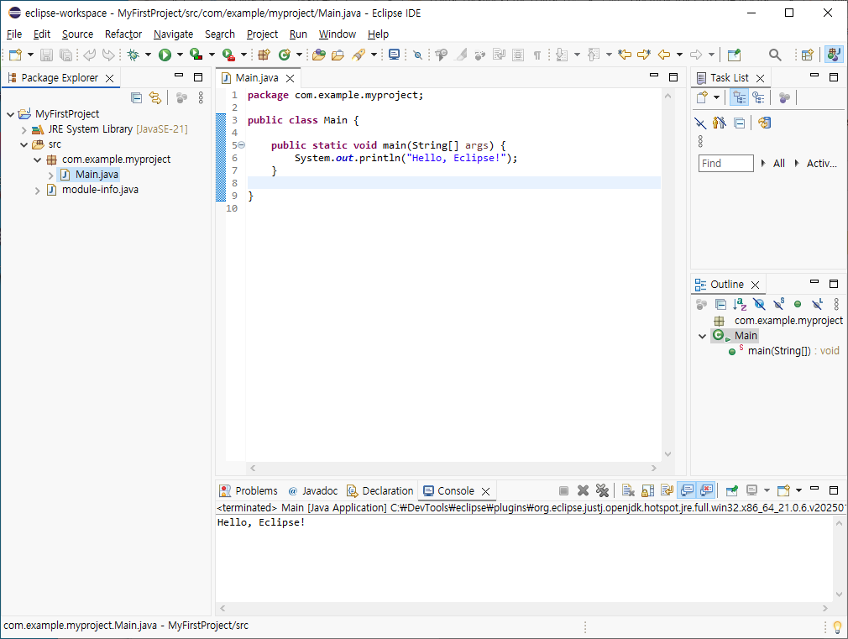848x639 pixels.
Task: Click Package Explorer View Menu dots
Action: pos(201,98)
